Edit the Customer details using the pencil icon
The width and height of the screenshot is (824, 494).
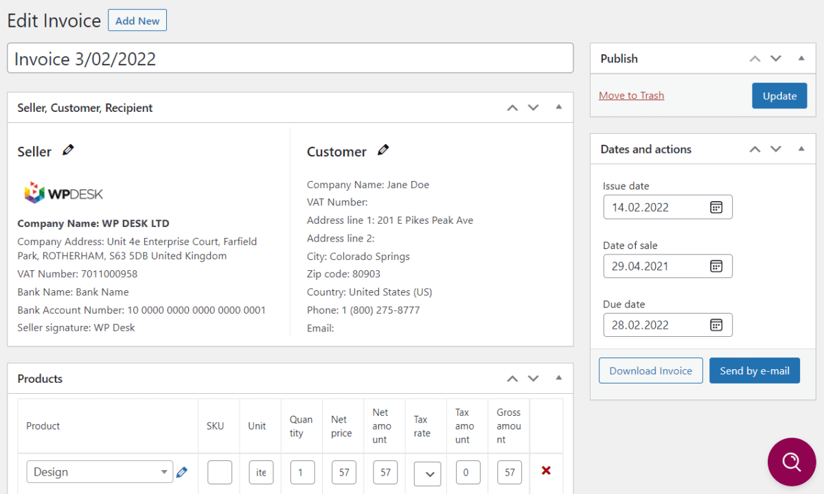tap(383, 150)
